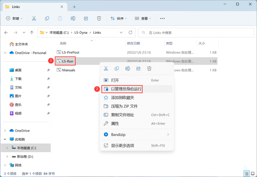Choose 以管理员身份运行 from the context menu
257x177 pixels.
137,89
